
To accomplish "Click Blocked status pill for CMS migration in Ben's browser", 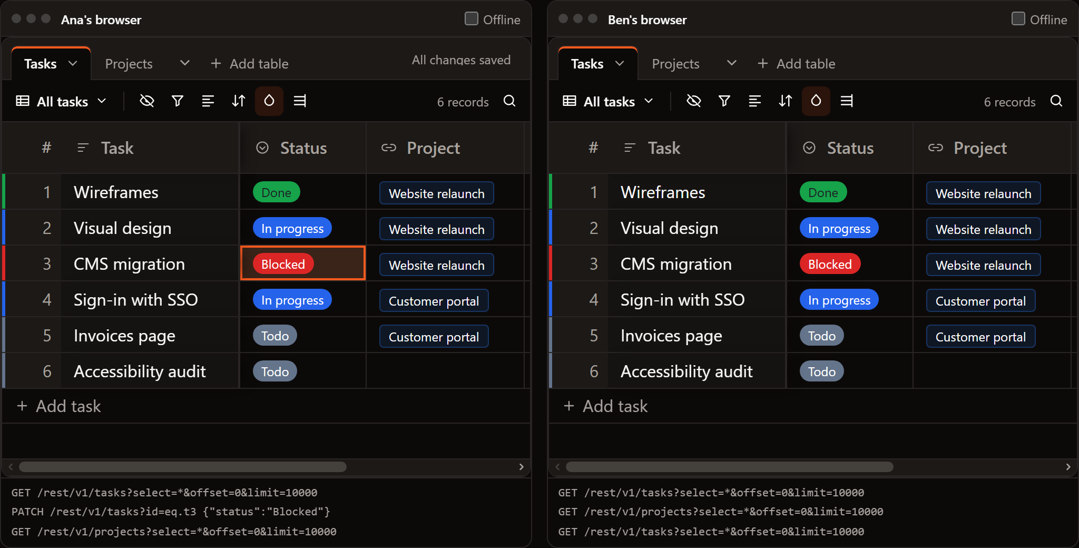I will click(830, 264).
